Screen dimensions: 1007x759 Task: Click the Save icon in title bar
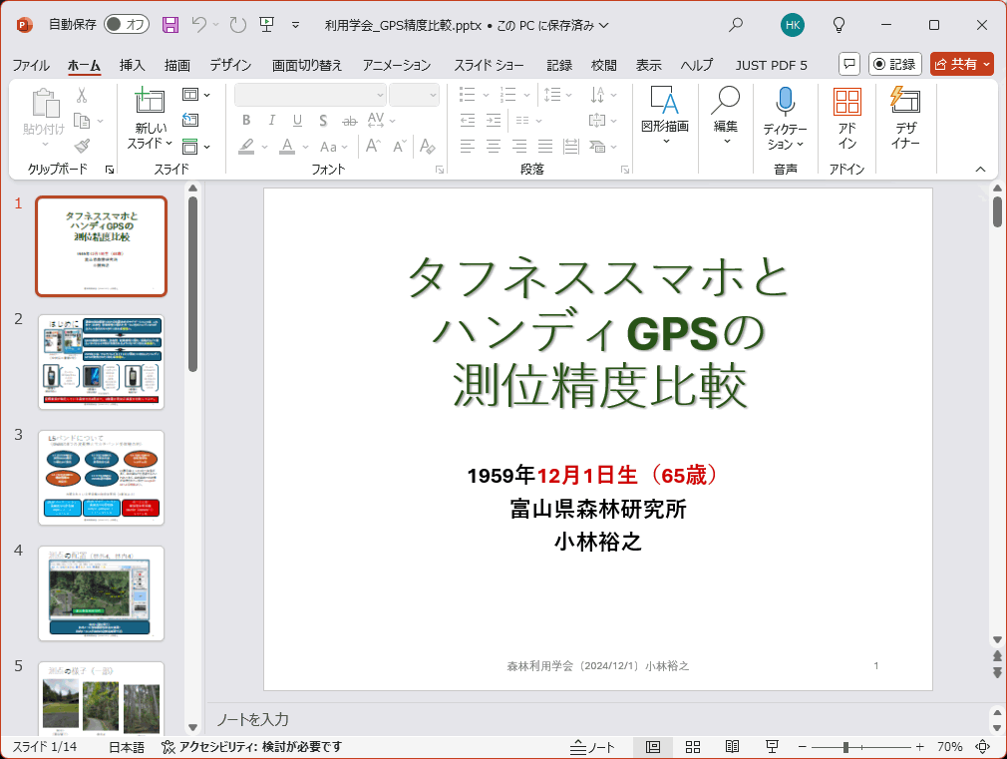pos(170,25)
